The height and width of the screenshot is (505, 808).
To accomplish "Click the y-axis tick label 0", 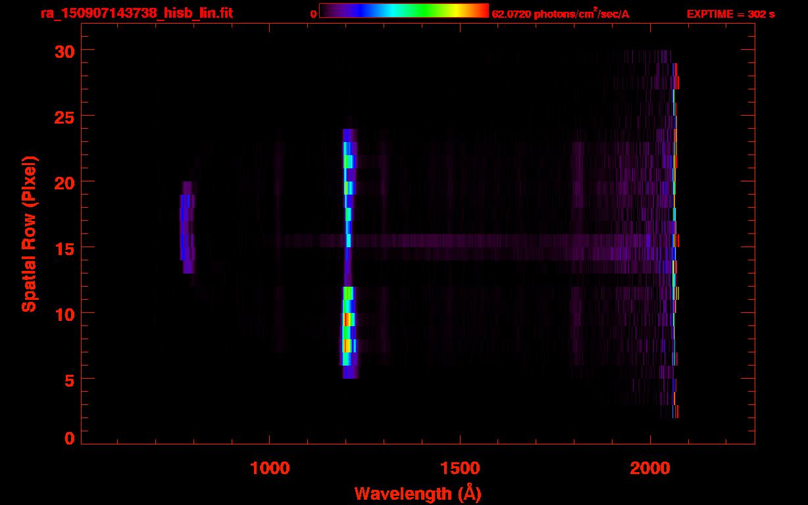I will pyautogui.click(x=69, y=439).
